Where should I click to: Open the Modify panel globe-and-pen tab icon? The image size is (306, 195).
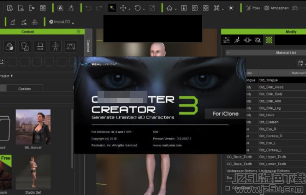(258, 40)
